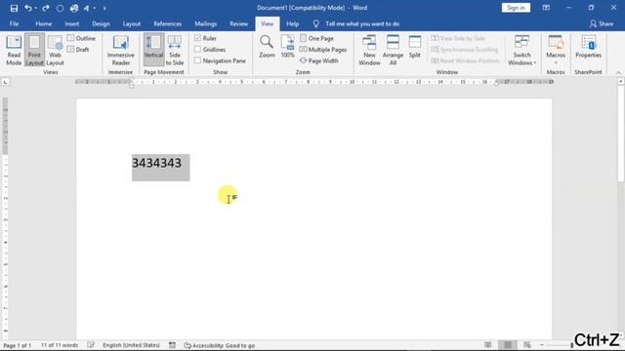Click Tell me what you want to do
Image resolution: width=625 pixels, height=351 pixels.
362,23
